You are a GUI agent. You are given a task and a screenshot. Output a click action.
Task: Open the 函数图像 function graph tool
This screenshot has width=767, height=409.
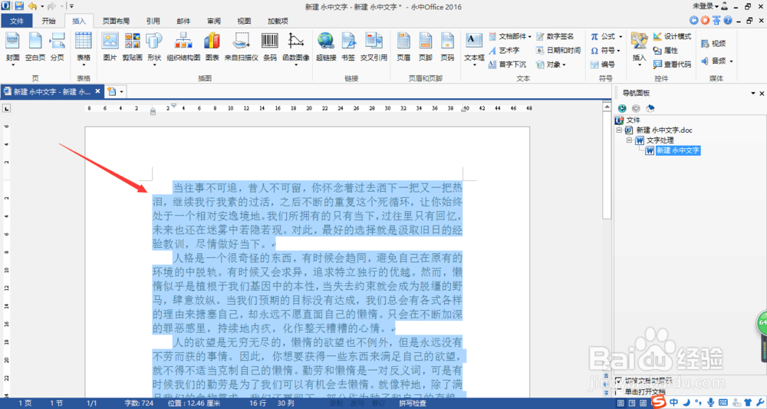pos(296,48)
